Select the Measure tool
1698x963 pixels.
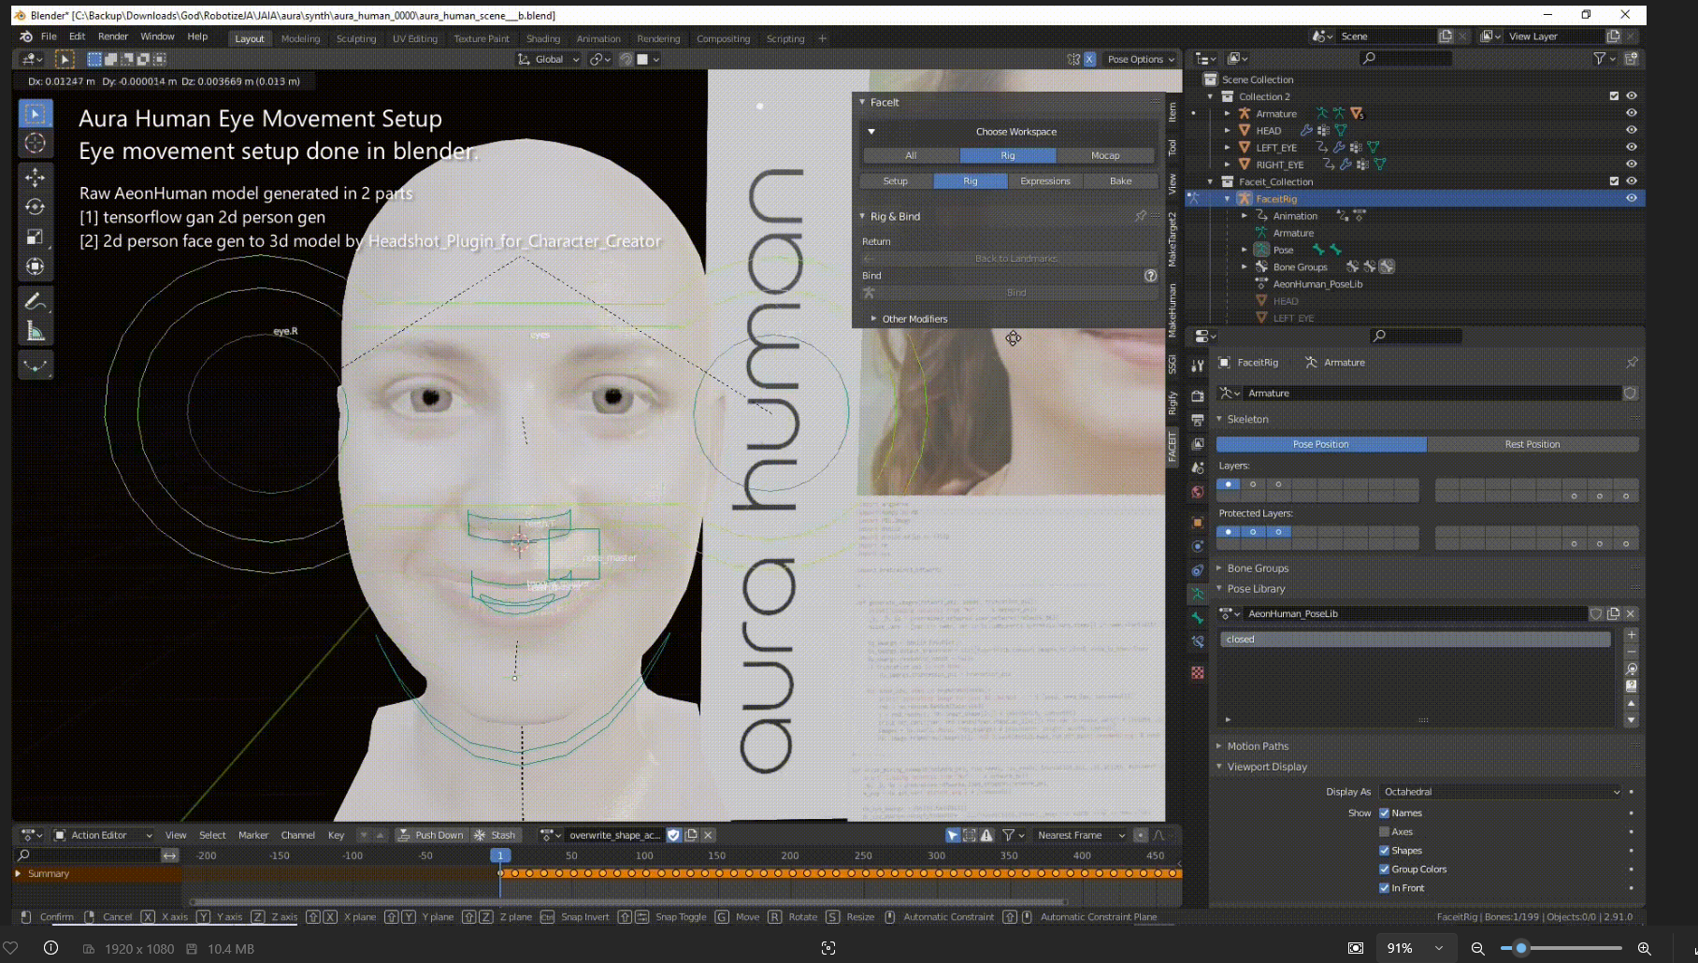click(36, 331)
